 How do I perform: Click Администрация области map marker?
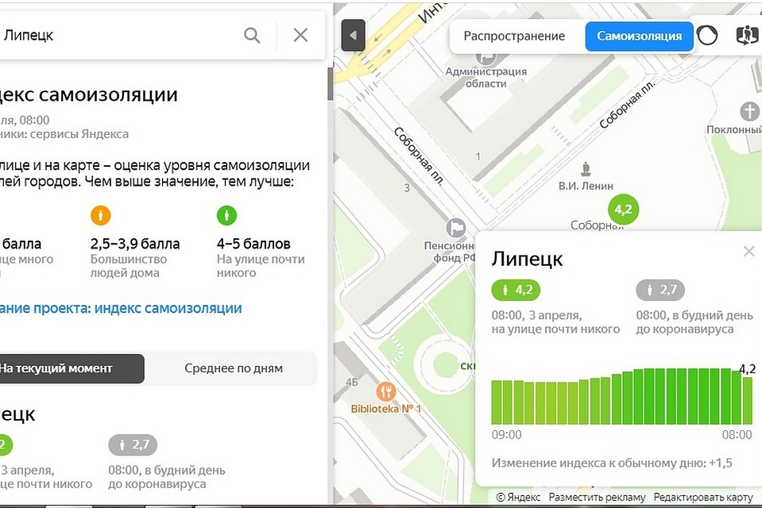485,58
